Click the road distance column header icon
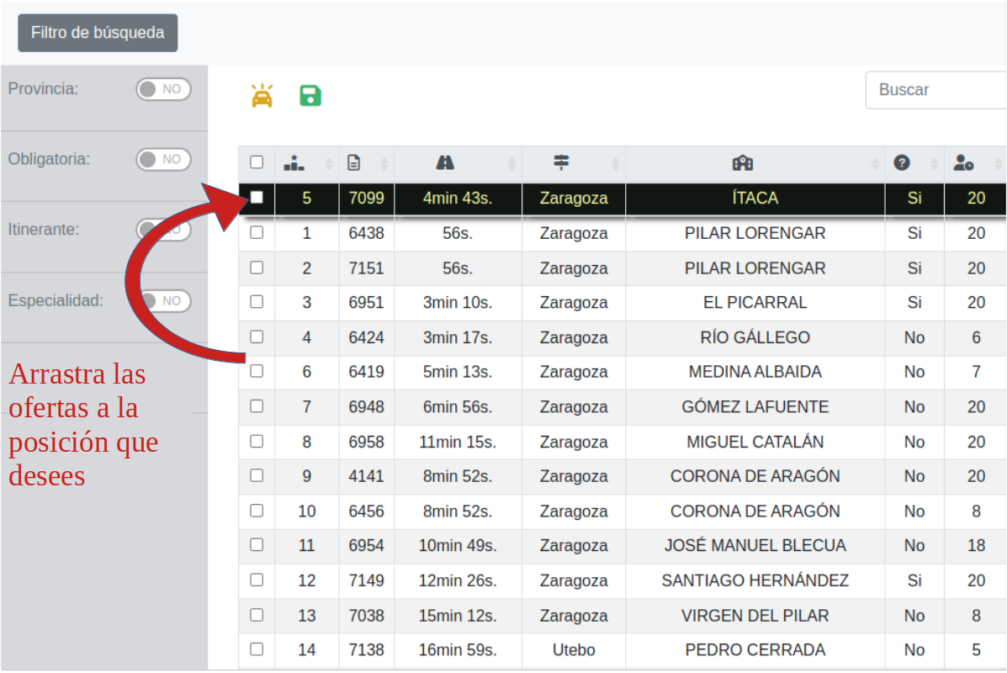The image size is (1007, 673). pos(445,163)
